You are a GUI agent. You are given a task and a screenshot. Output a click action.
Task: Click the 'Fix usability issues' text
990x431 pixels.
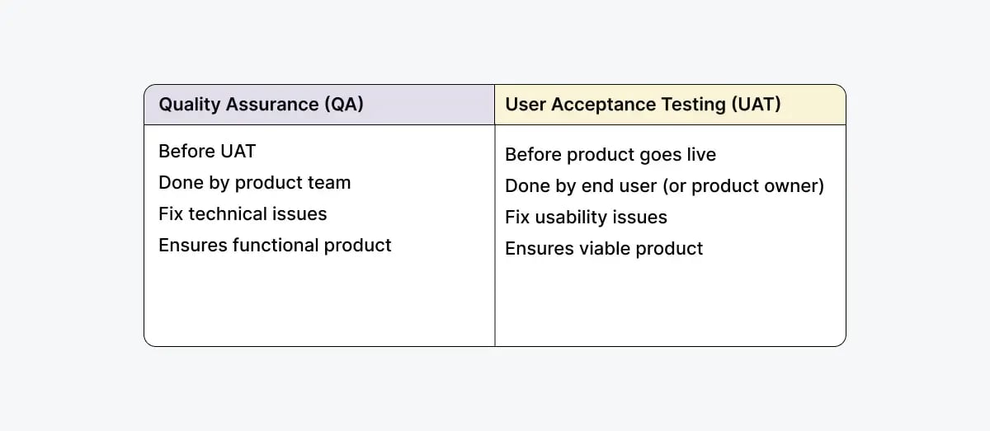586,218
